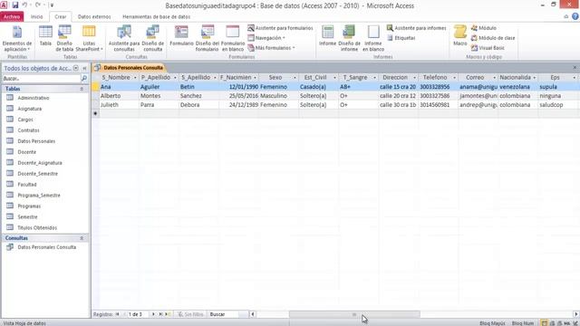This screenshot has width=580, height=326.
Task: Select the new record row marker
Action: point(95,113)
